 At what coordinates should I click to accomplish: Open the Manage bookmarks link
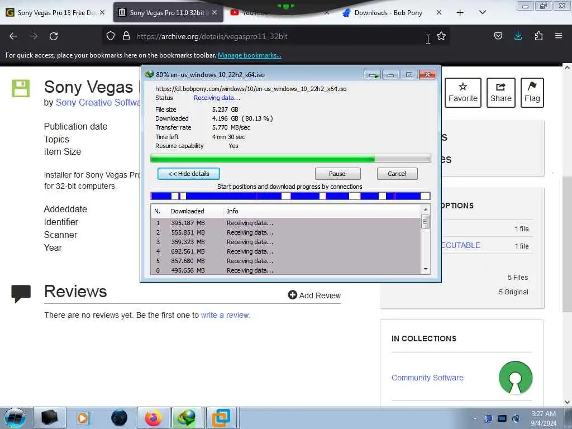tap(250, 55)
